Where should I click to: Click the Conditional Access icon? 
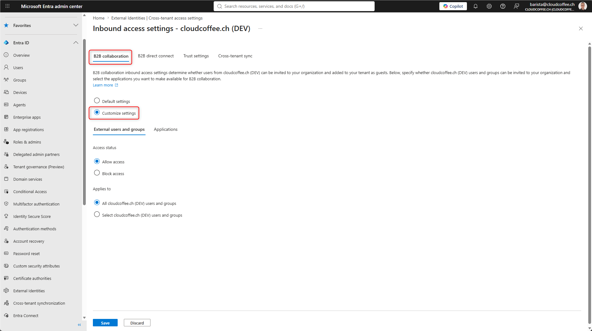pos(6,192)
